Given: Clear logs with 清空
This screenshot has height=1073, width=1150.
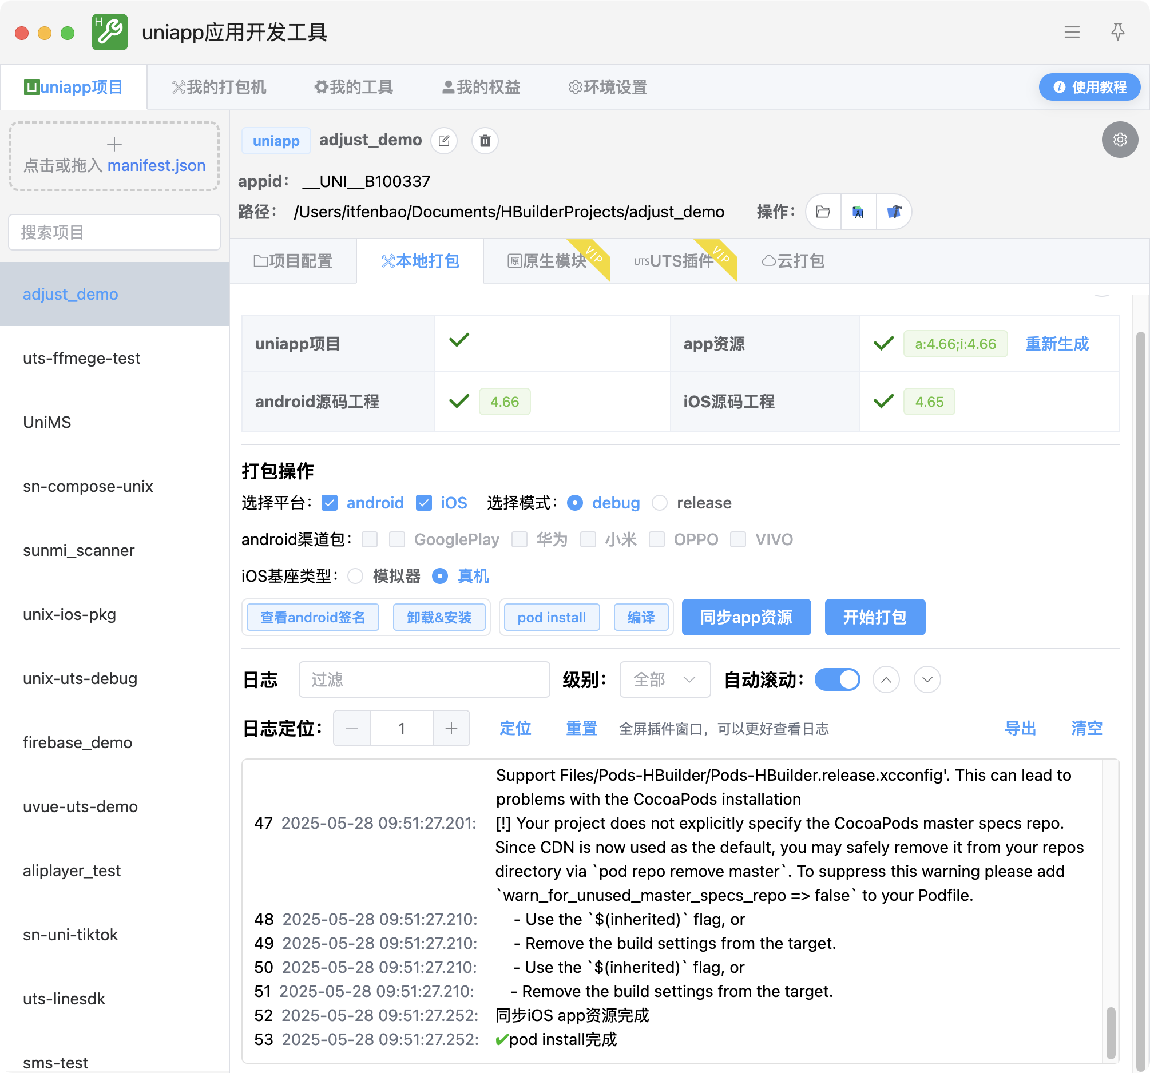Looking at the screenshot, I should point(1086,728).
